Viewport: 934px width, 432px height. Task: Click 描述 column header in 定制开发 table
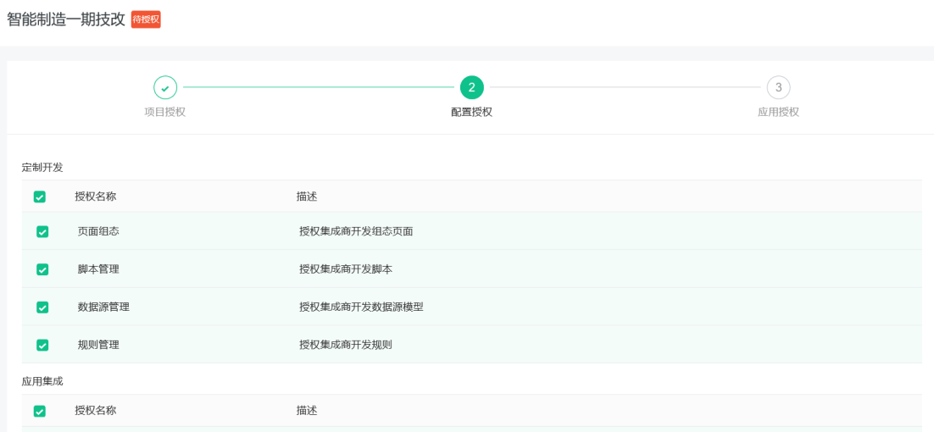click(307, 197)
